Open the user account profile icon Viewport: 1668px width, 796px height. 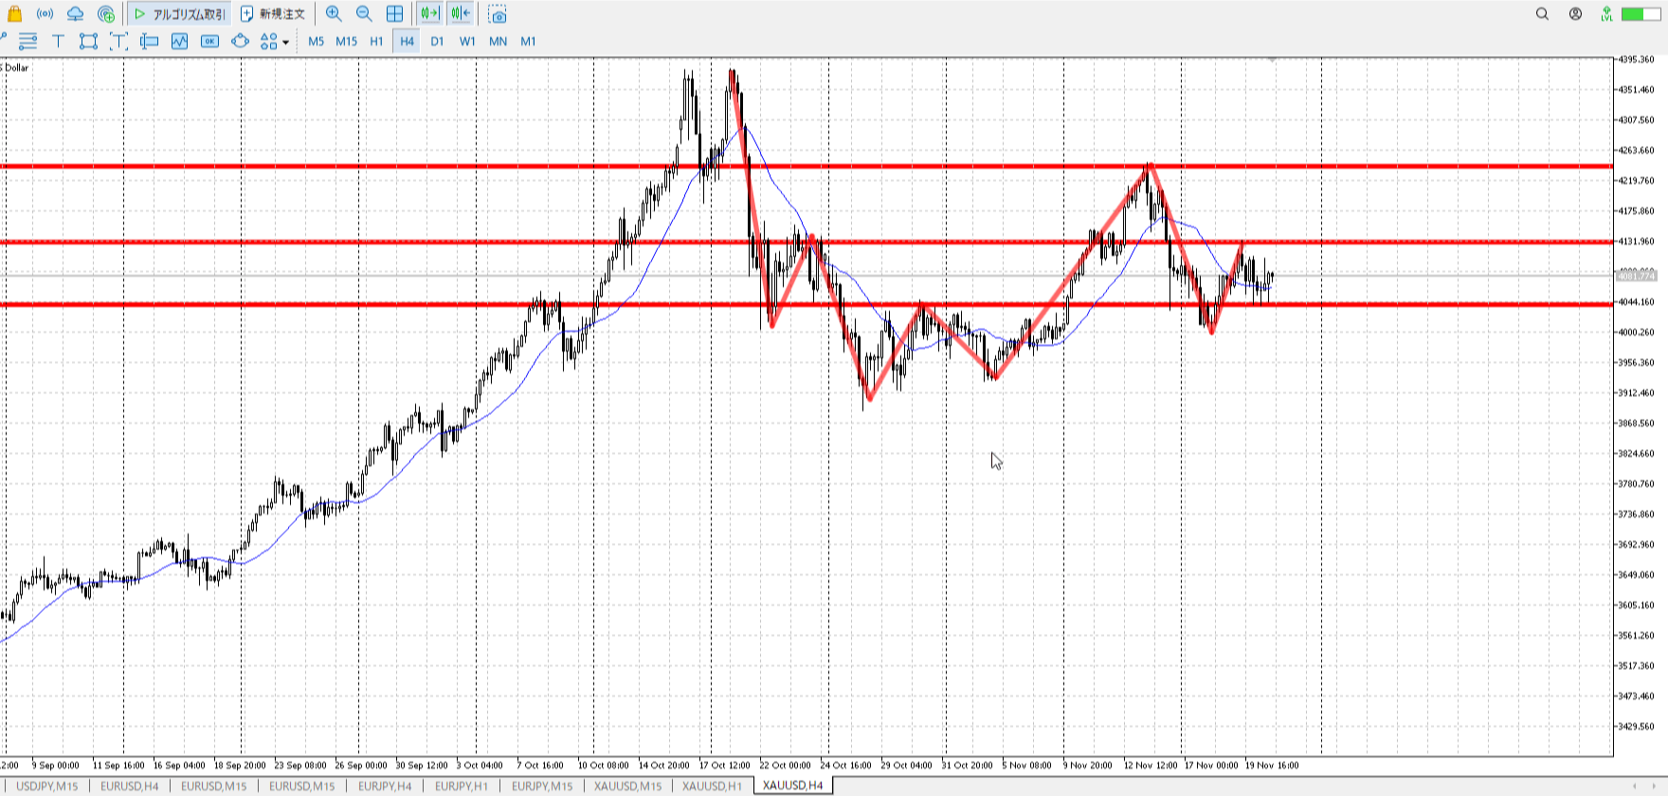tap(1575, 14)
